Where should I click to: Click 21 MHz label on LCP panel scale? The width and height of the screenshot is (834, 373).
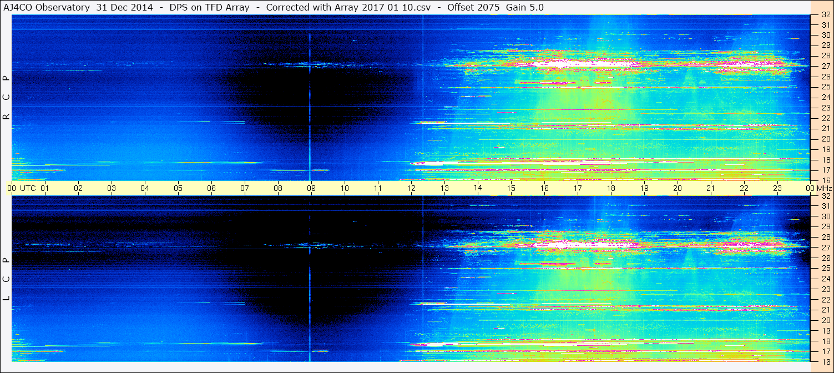click(826, 310)
